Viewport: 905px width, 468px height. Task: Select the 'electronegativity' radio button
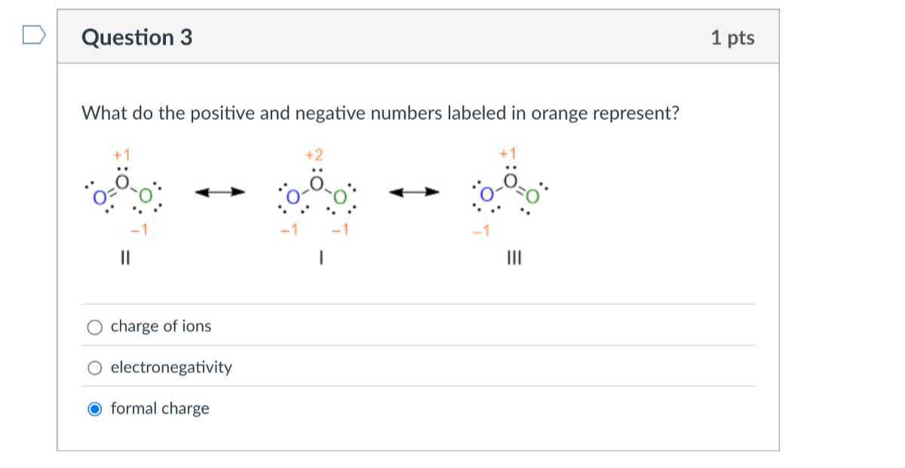[94, 368]
